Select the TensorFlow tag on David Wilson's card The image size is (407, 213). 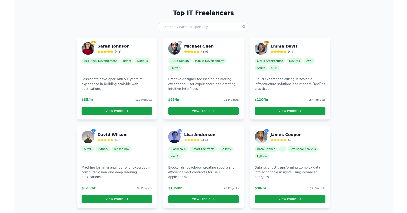pyautogui.click(x=121, y=149)
